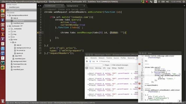Click the error marker on Ace line 19
The image size is (186, 104).
139,88
